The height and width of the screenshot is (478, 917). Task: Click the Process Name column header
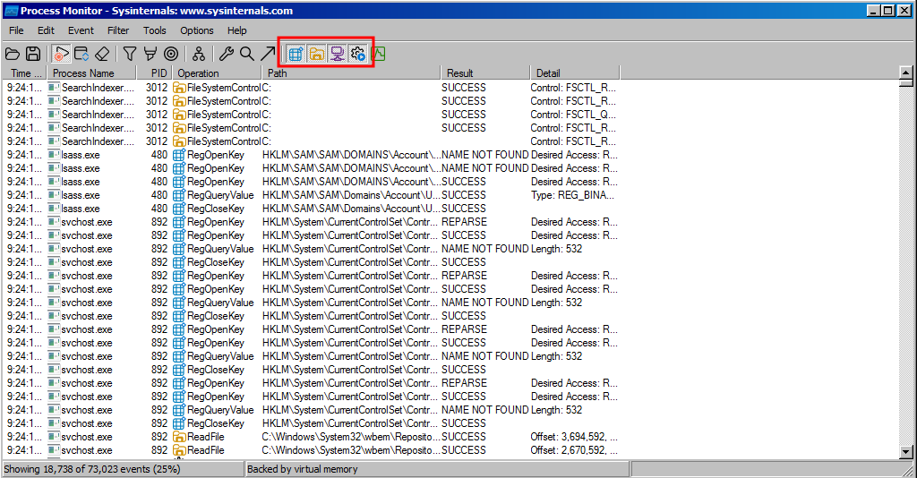tap(91, 73)
